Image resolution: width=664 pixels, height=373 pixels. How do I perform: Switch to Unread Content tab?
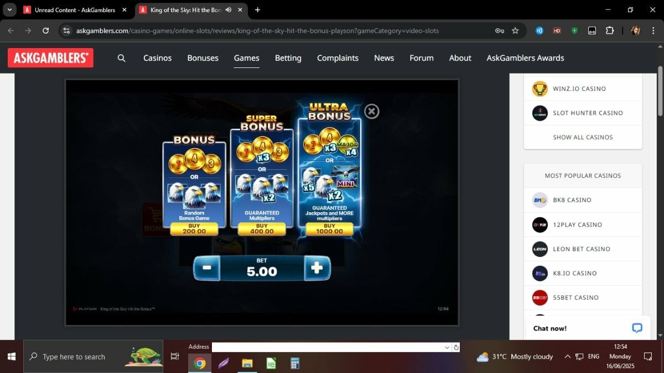click(75, 10)
